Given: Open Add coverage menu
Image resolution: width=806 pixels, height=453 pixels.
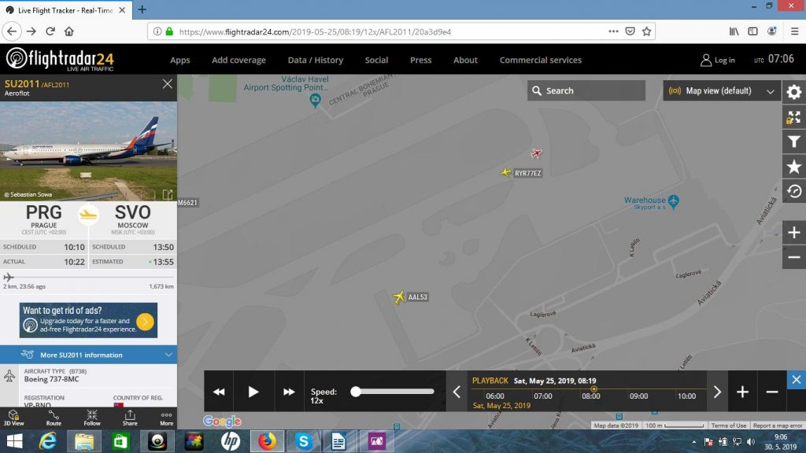Looking at the screenshot, I should click(x=238, y=60).
